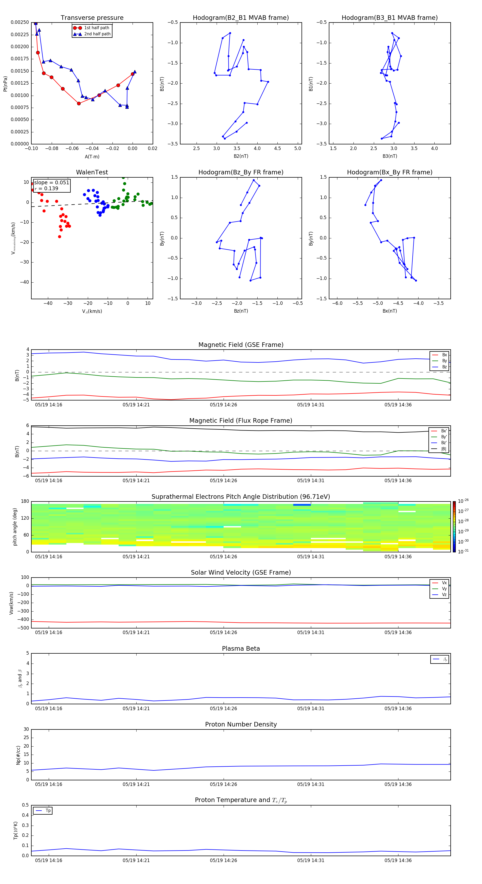The width and height of the screenshot is (482, 884).
Task: Click the "Proton Number Density" plot title
Action: (241, 724)
